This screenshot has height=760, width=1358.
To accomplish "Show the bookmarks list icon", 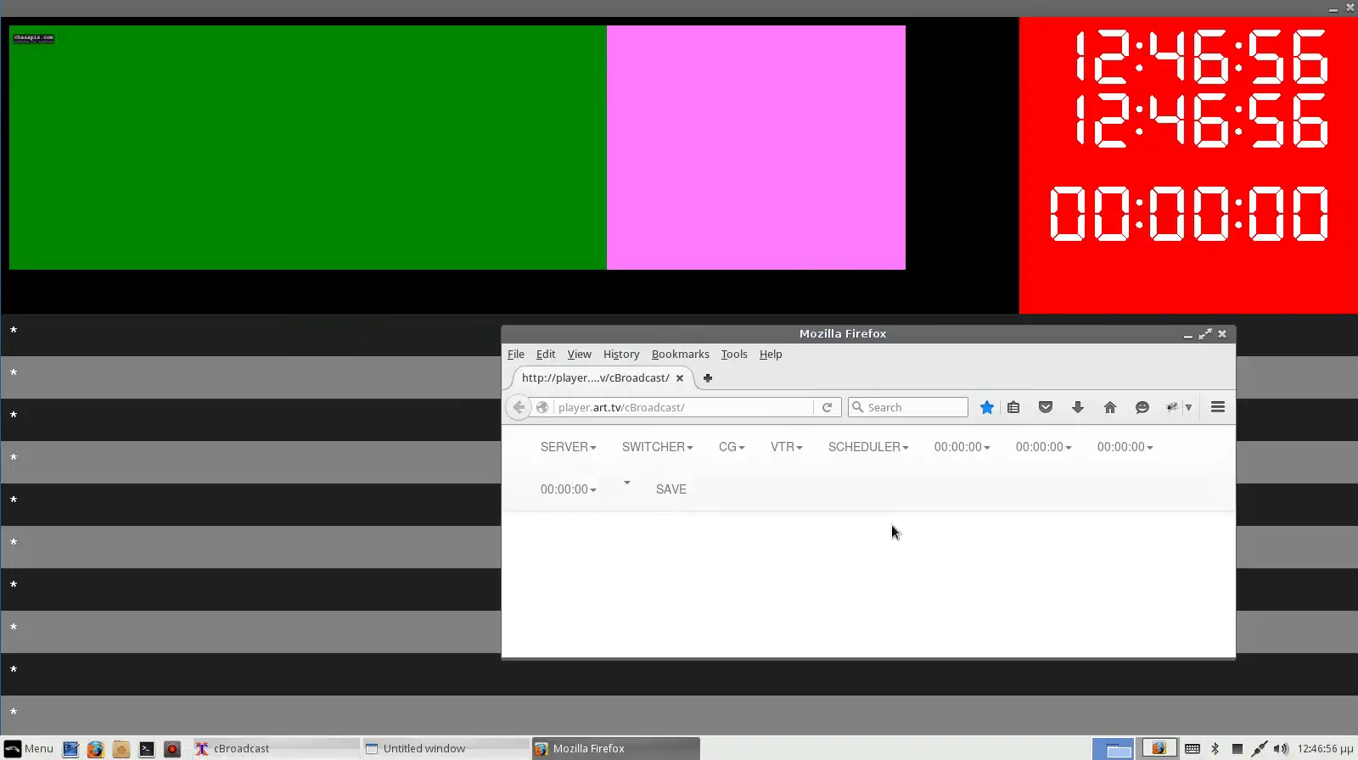I will [x=1013, y=407].
